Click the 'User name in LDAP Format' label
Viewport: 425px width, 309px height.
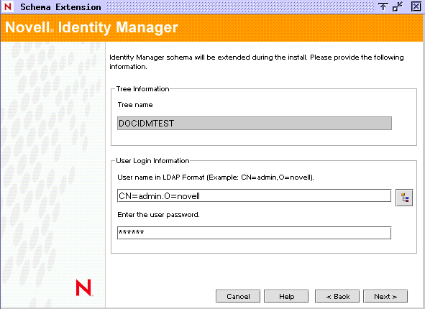coord(216,177)
